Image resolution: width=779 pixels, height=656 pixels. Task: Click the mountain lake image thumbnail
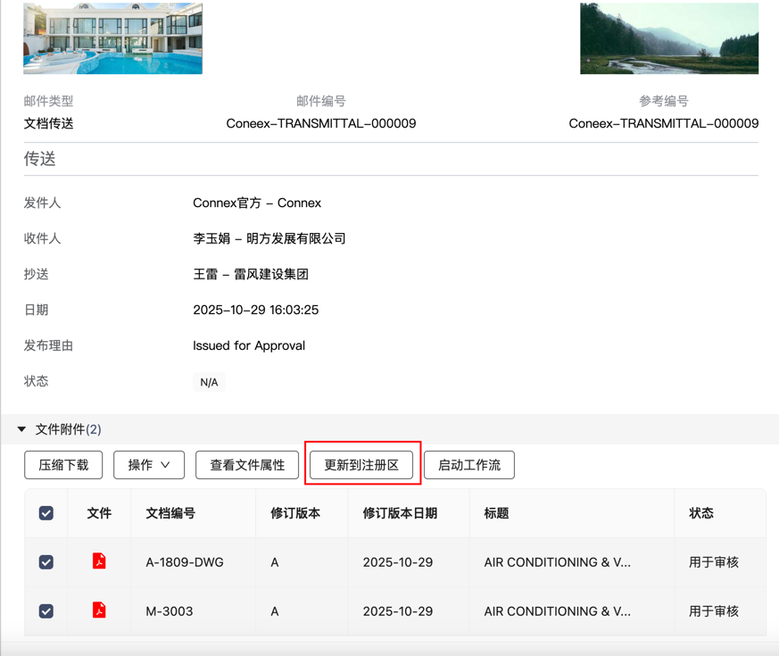coord(668,38)
